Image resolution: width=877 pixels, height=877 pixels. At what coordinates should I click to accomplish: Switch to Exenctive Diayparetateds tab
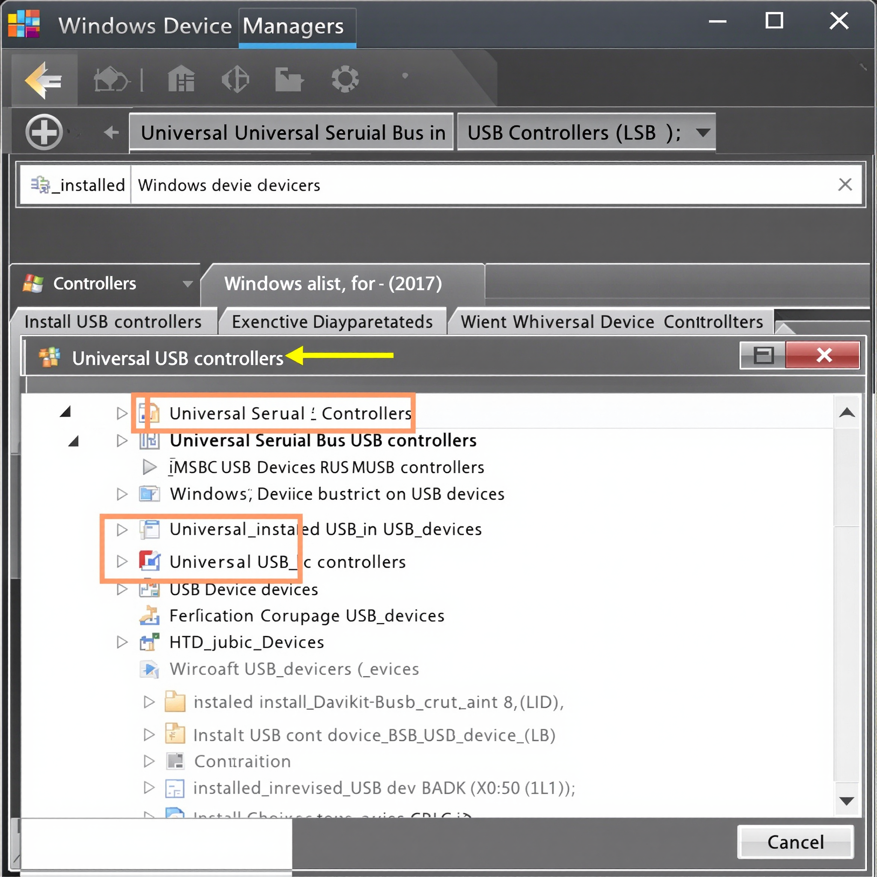[x=332, y=322]
